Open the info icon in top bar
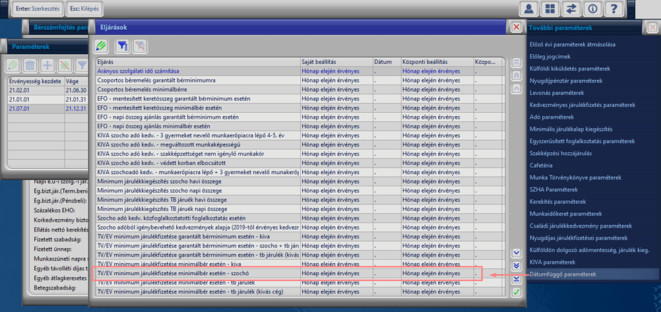Viewport: 661px width, 312px height. 593,9
